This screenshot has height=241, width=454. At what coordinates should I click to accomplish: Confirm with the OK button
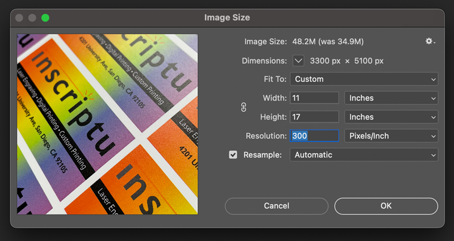[x=386, y=206]
